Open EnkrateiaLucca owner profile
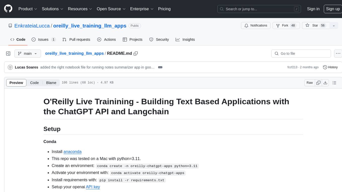 (32, 26)
